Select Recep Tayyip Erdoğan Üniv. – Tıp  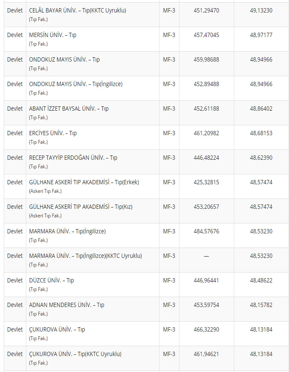(x=73, y=158)
